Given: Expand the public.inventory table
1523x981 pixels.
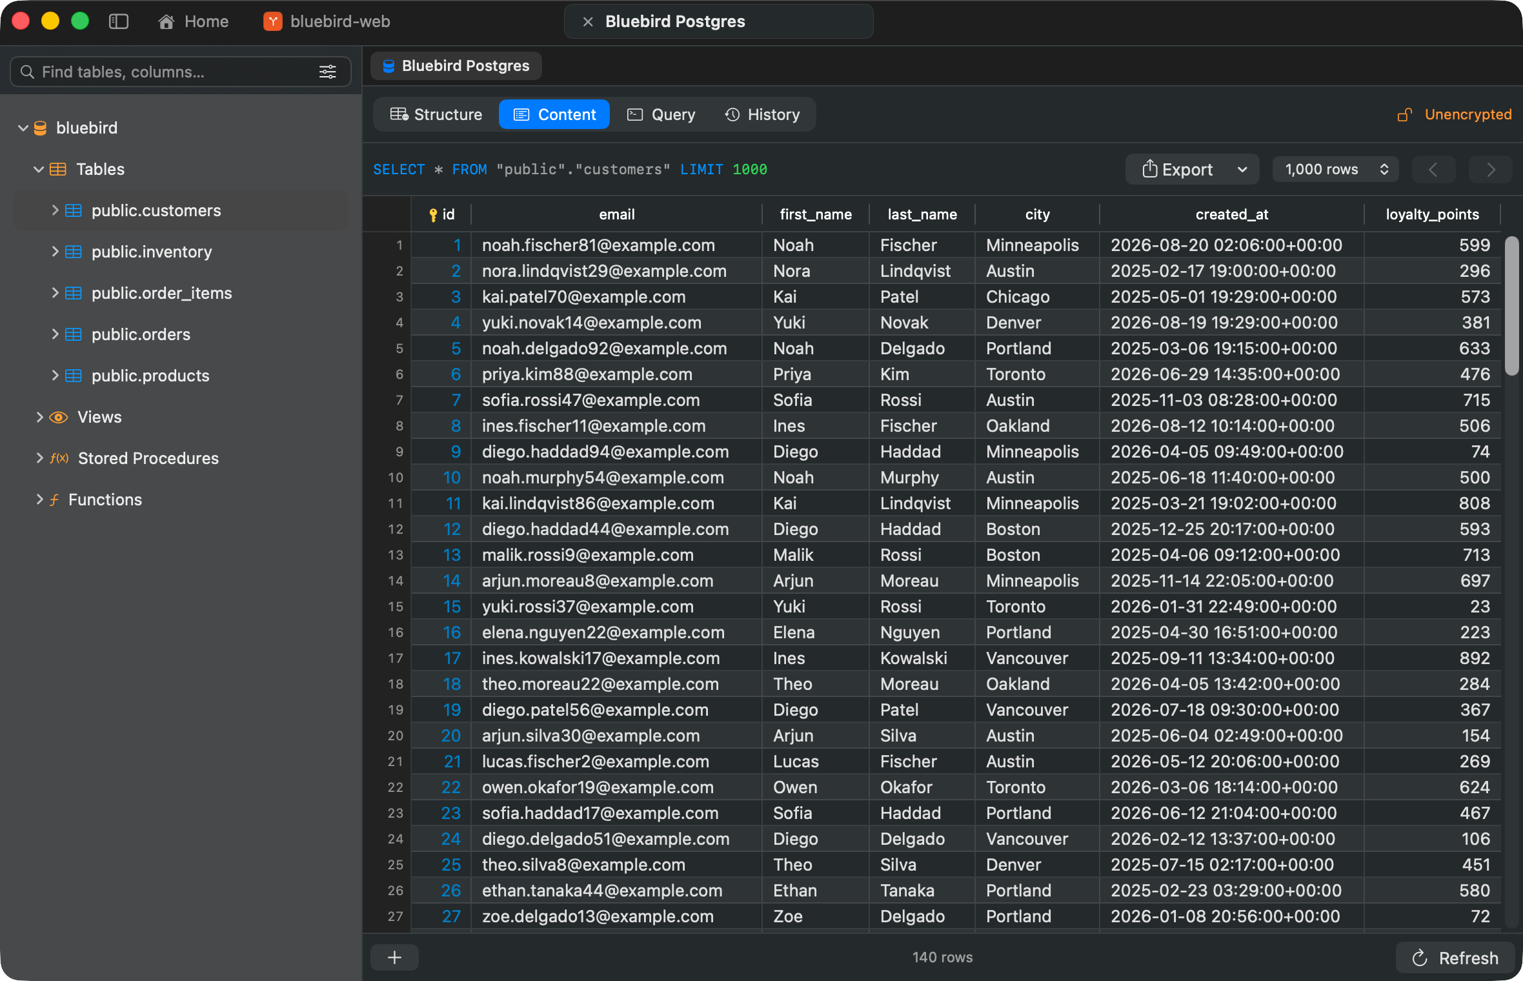Looking at the screenshot, I should tap(55, 252).
